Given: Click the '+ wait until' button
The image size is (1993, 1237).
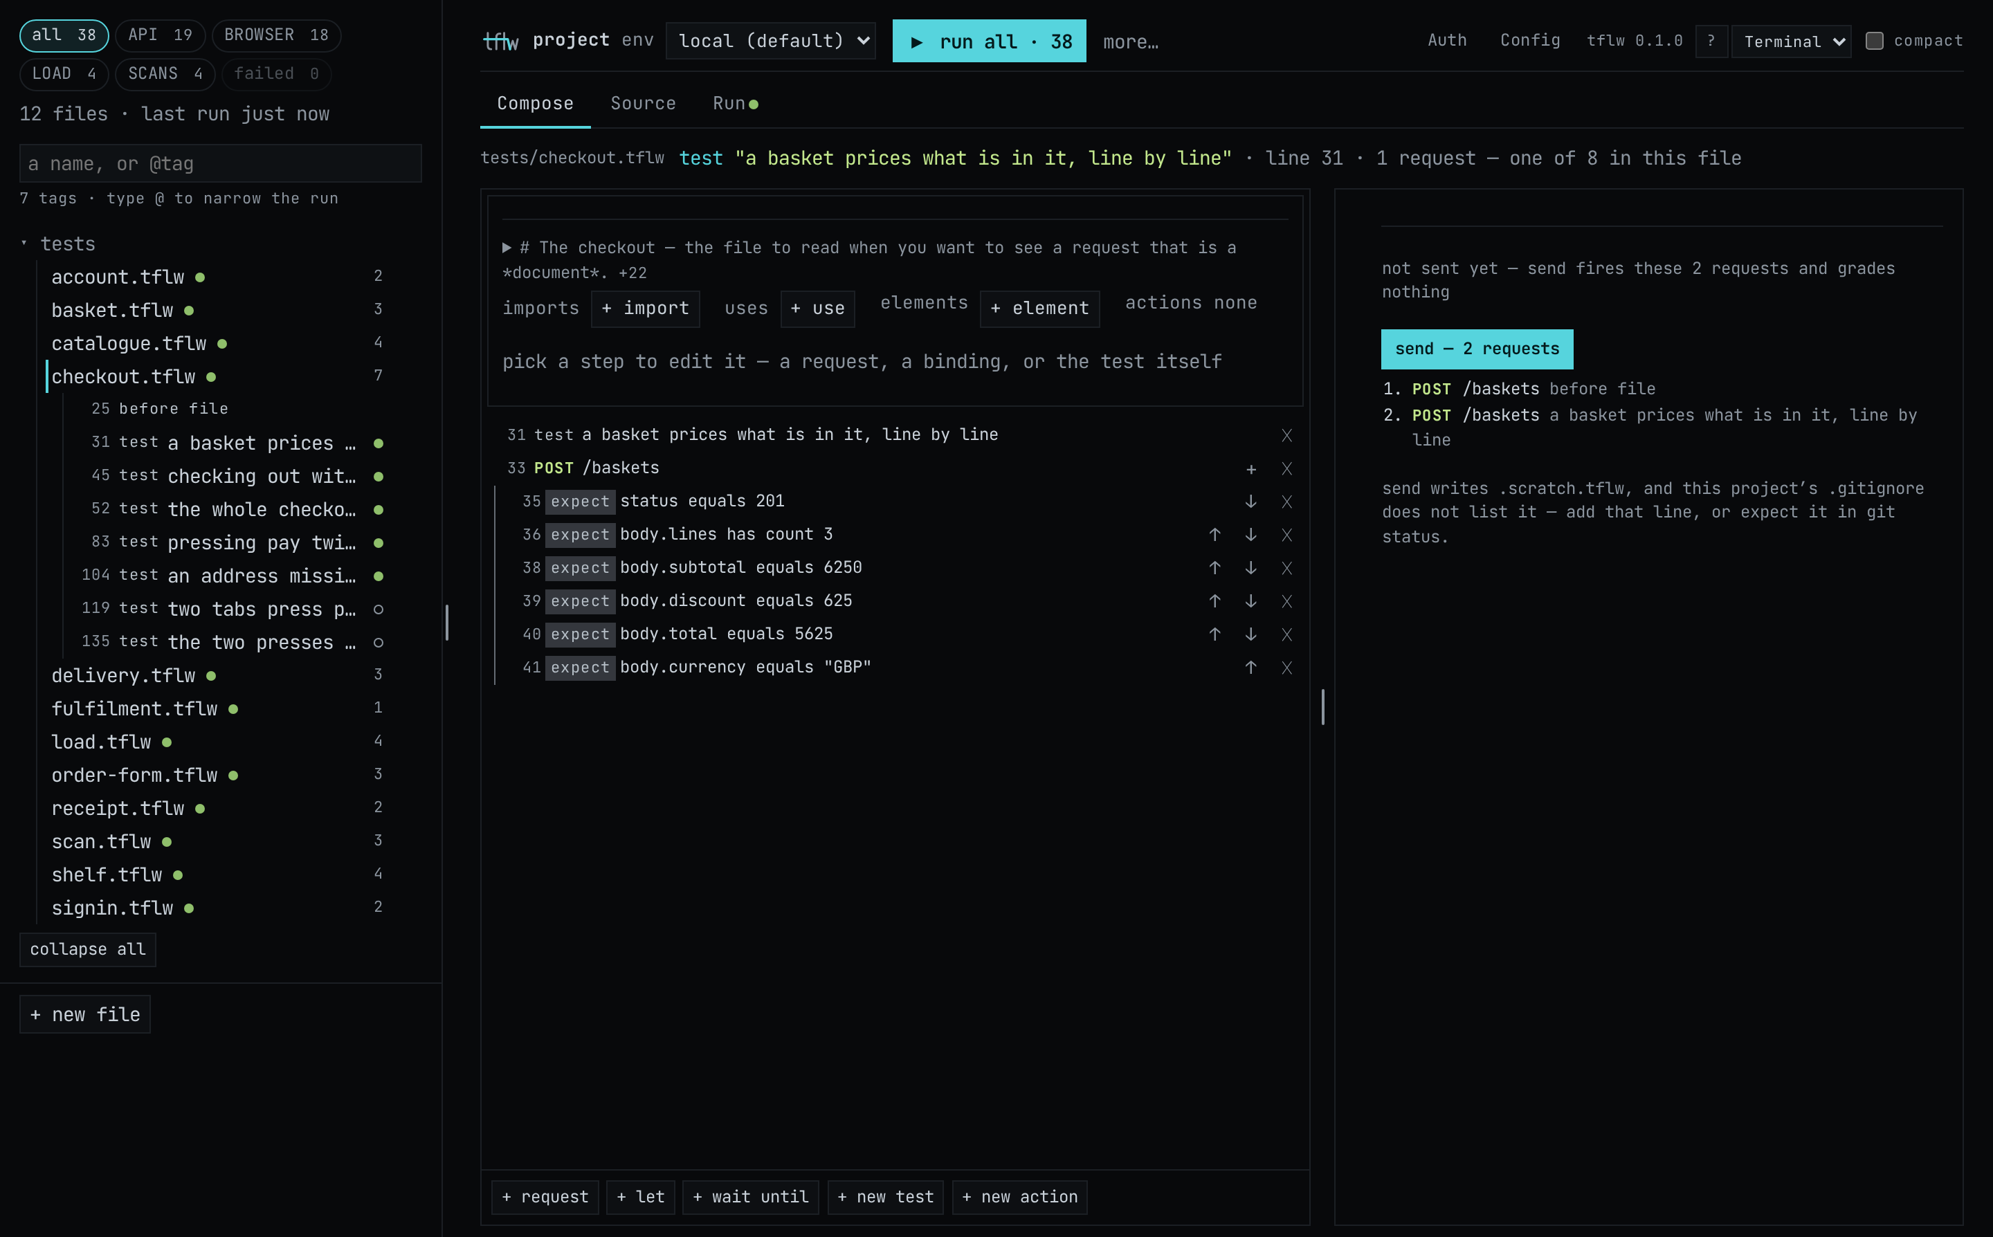Looking at the screenshot, I should click(750, 1197).
